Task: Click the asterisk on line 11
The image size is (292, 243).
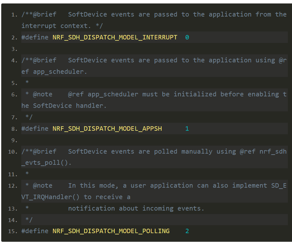Action: click(x=27, y=174)
